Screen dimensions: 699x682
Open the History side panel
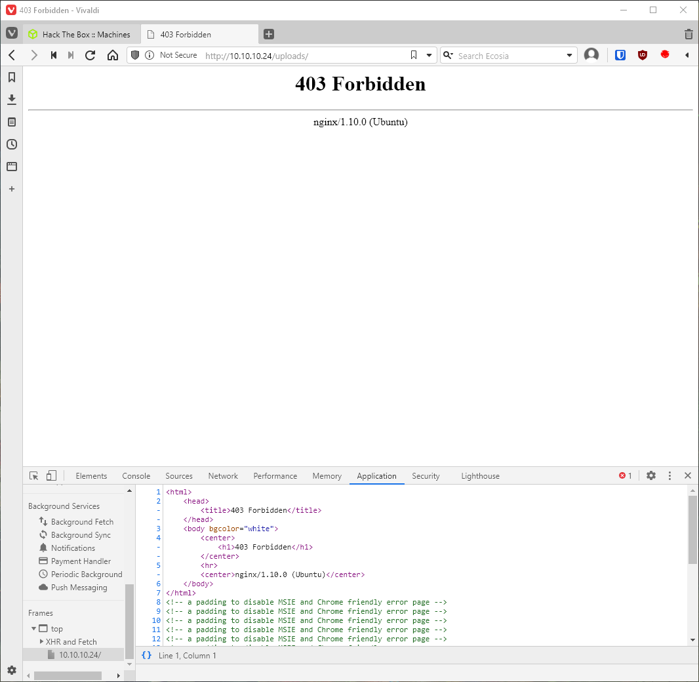(x=12, y=144)
